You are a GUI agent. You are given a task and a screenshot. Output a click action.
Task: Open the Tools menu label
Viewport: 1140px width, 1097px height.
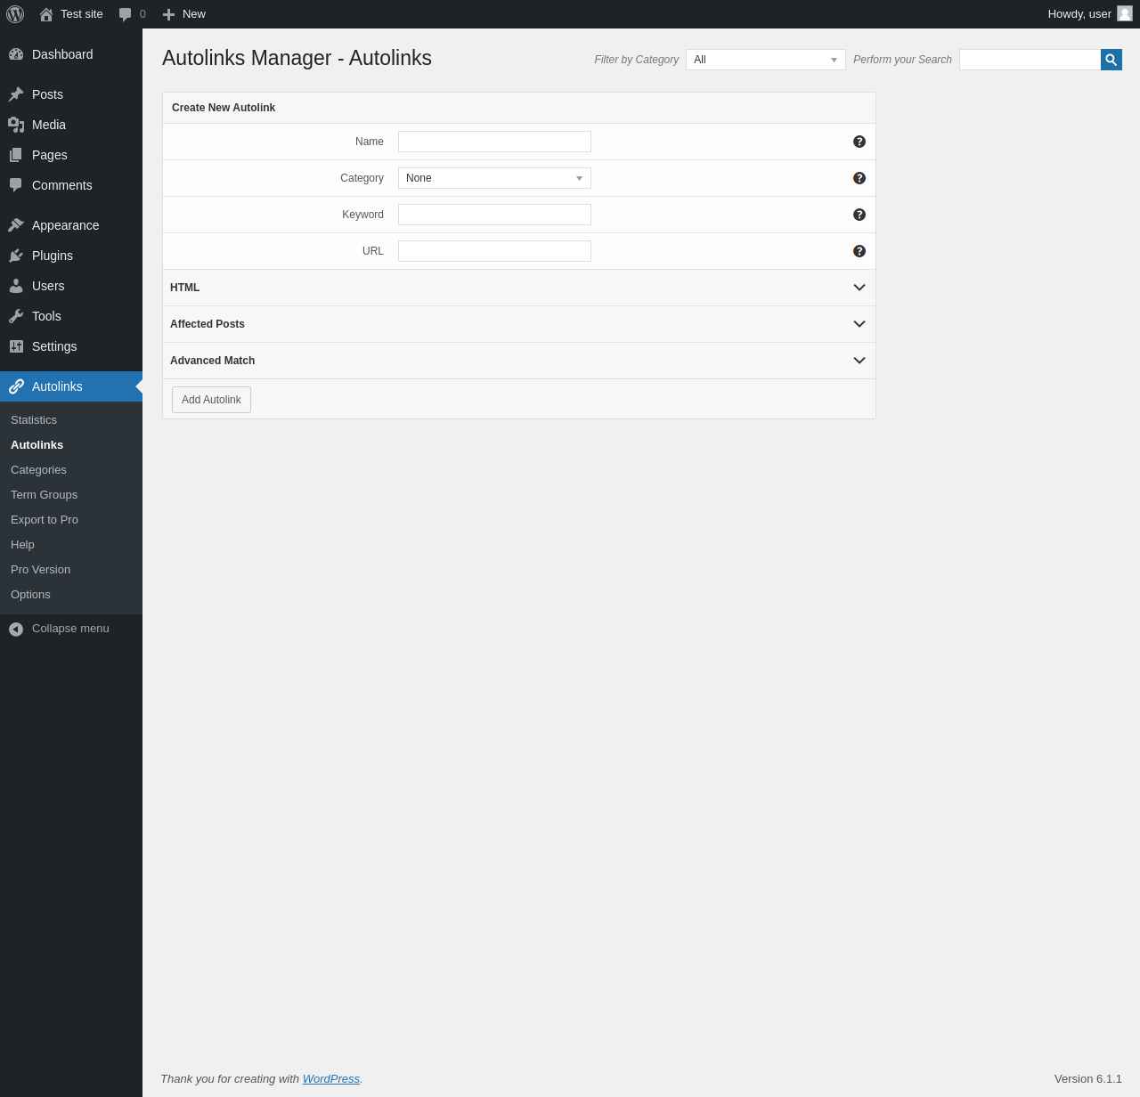46,316
